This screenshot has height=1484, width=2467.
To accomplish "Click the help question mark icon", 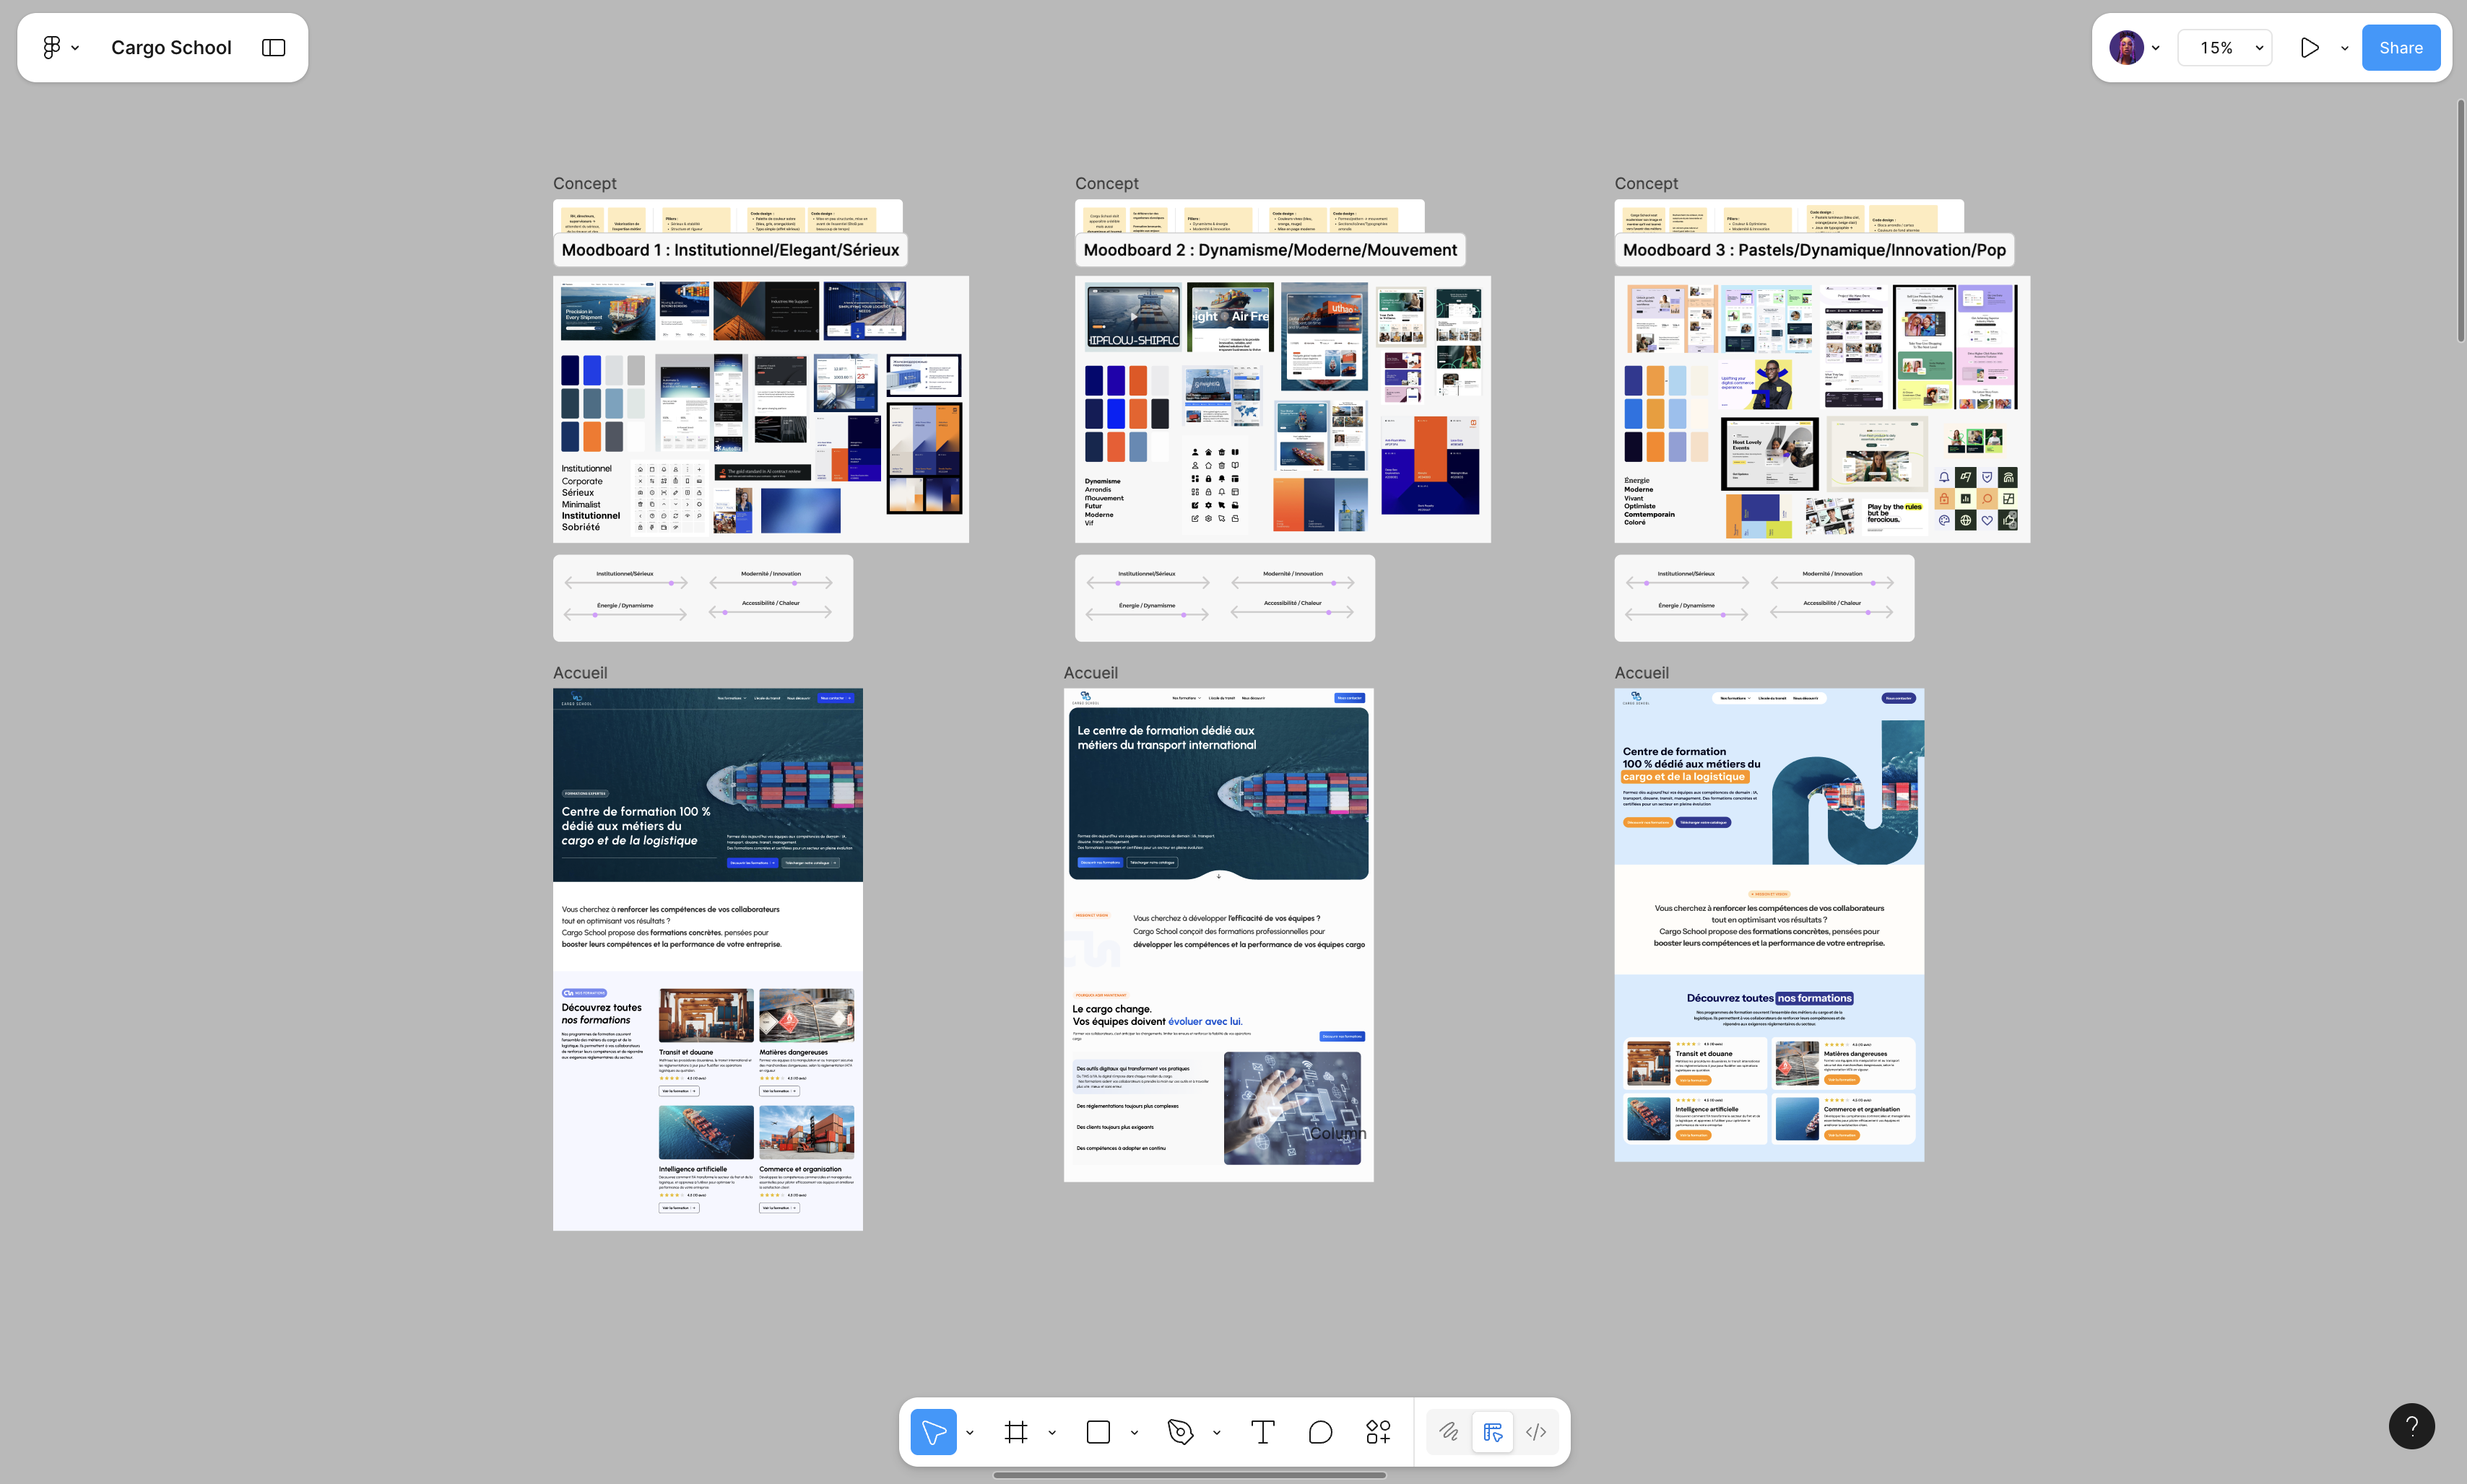I will [2411, 1426].
